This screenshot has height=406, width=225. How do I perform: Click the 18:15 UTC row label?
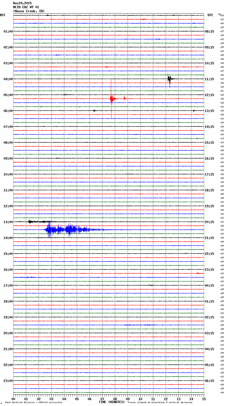(x=209, y=190)
